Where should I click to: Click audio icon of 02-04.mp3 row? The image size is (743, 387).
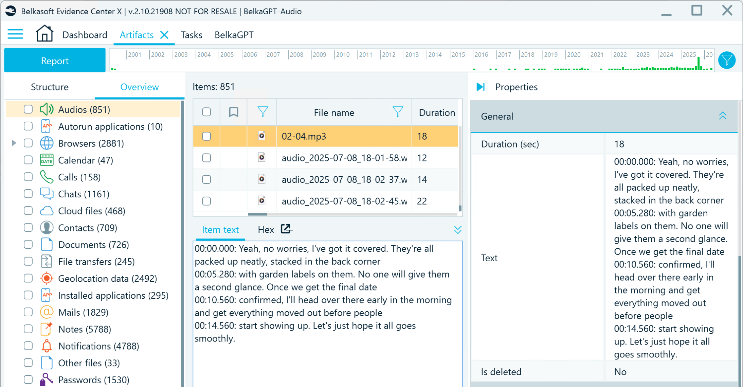pyautogui.click(x=261, y=136)
